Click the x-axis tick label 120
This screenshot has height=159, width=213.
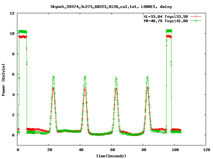[x=207, y=150]
